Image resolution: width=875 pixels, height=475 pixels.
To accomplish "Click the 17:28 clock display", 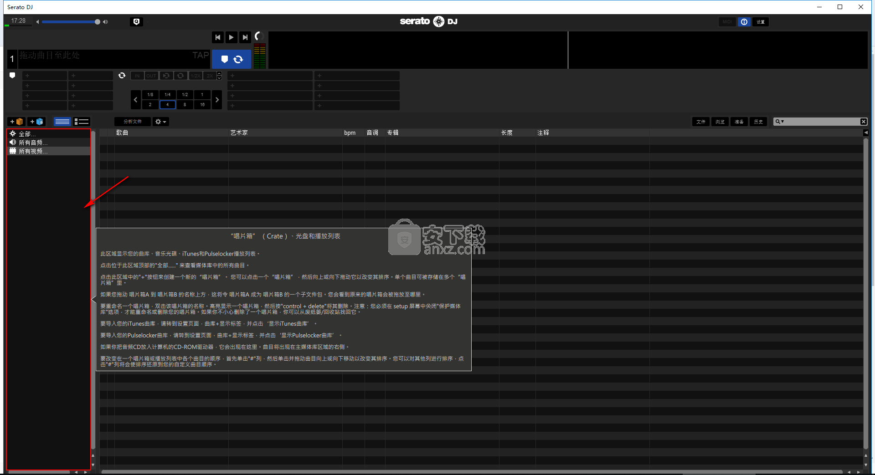I will [18, 21].
